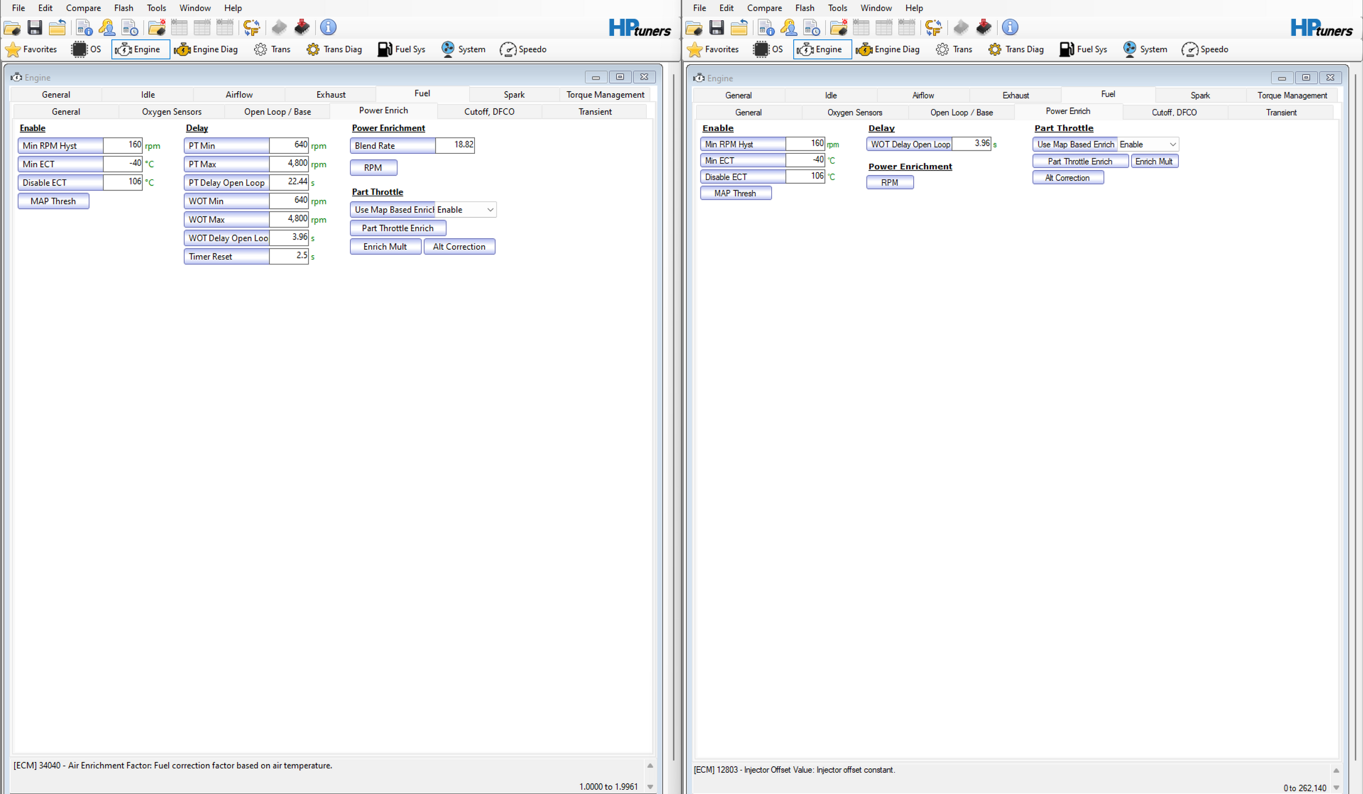The width and height of the screenshot is (1363, 794).
Task: Click the Timer Reset value field
Action: [x=288, y=256]
